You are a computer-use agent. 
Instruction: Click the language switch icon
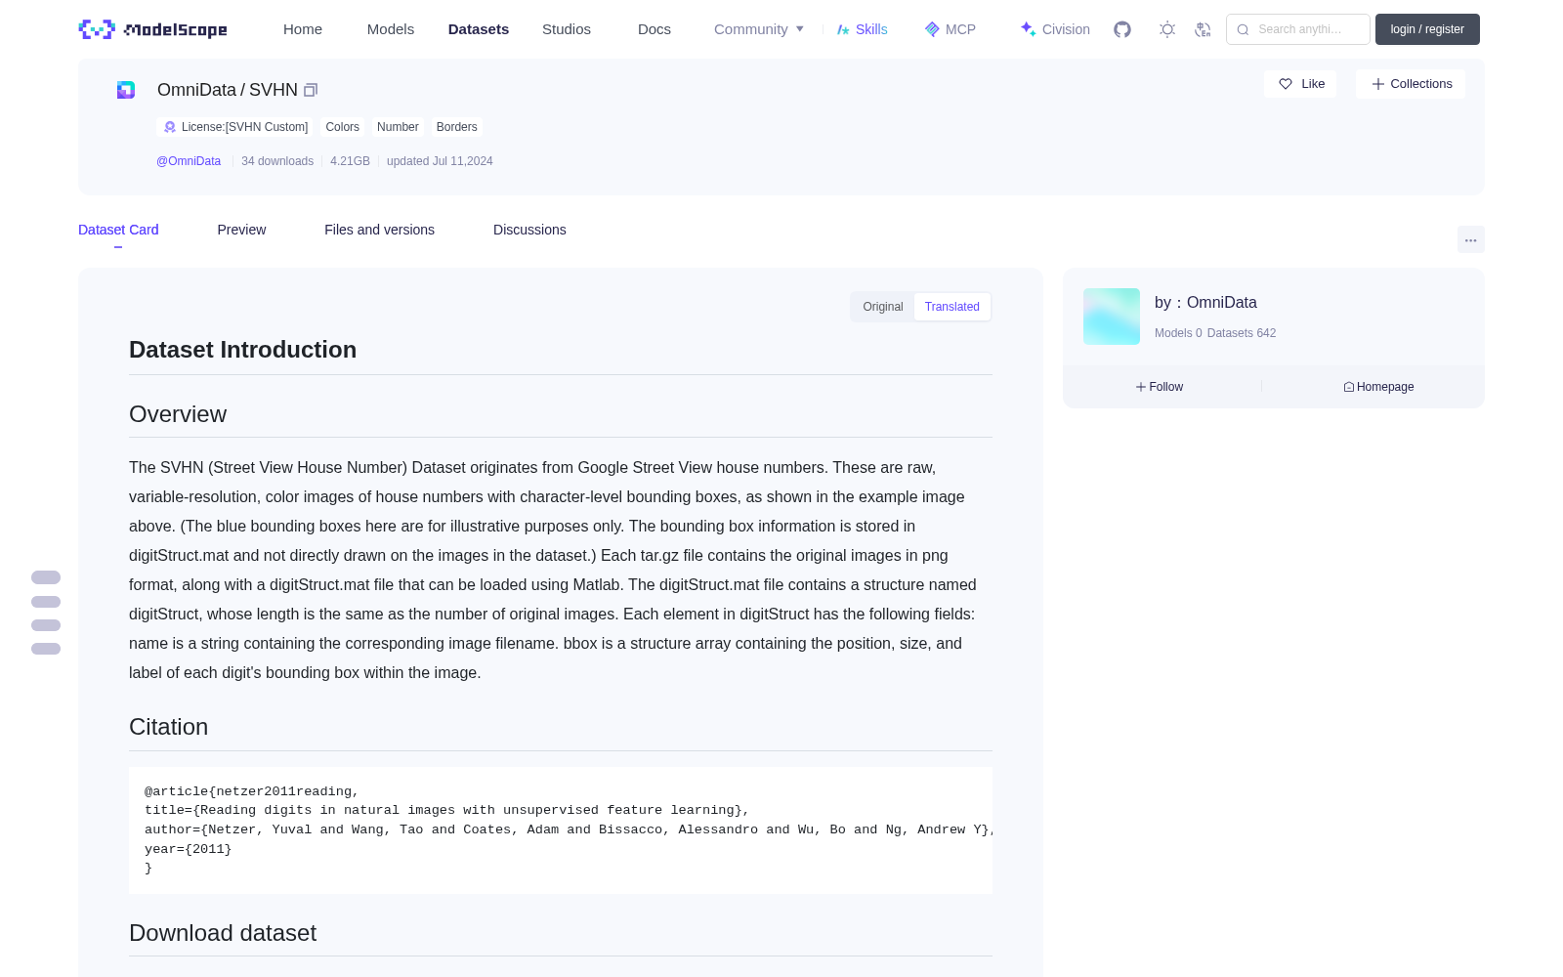click(1204, 29)
